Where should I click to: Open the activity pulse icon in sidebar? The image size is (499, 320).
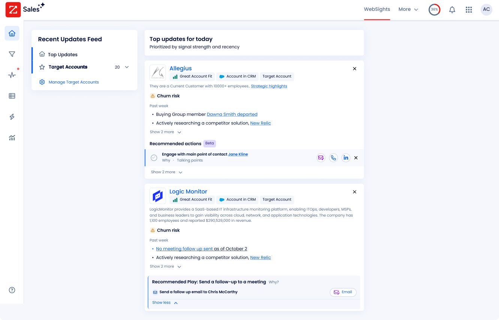tap(12, 75)
